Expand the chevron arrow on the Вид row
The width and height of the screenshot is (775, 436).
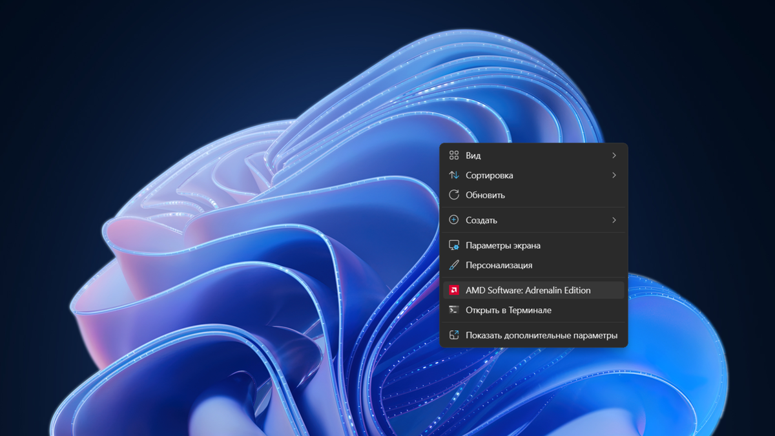[x=614, y=156]
